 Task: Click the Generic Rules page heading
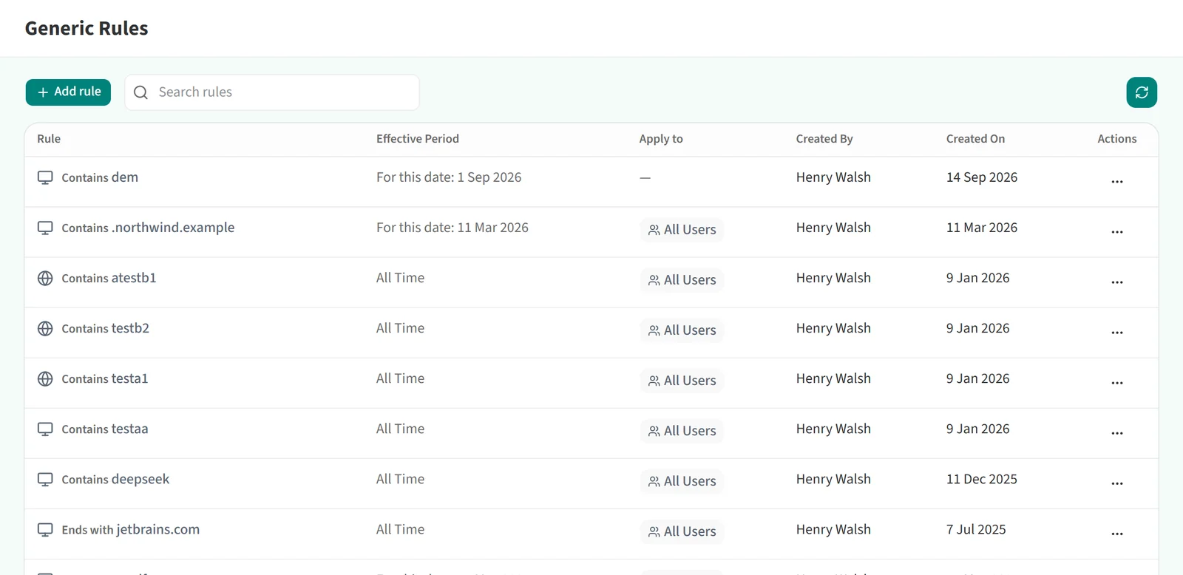[x=87, y=28]
